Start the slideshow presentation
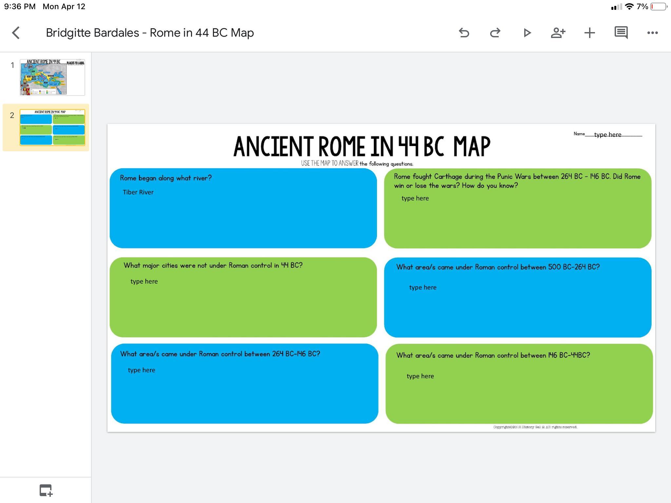The image size is (671, 503). click(x=527, y=33)
